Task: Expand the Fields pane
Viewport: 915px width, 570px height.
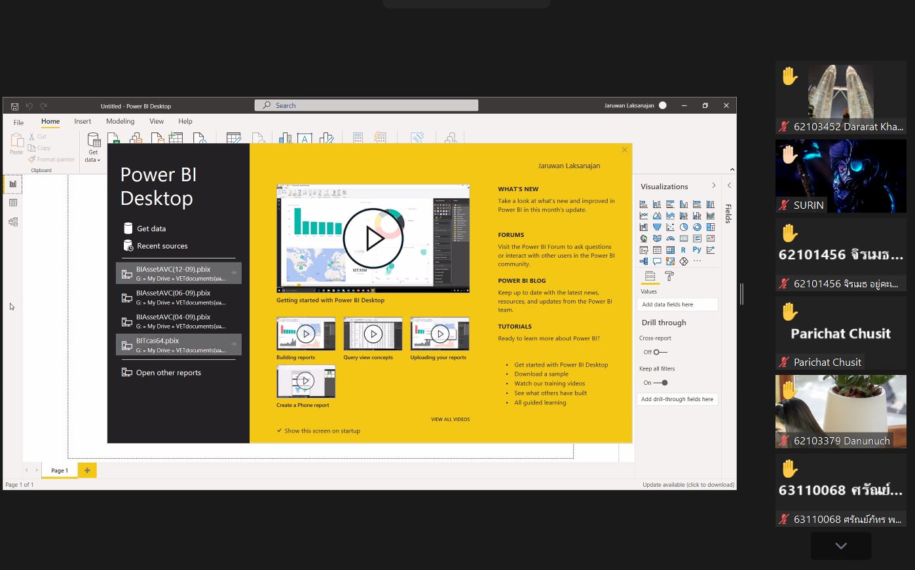Action: point(729,186)
